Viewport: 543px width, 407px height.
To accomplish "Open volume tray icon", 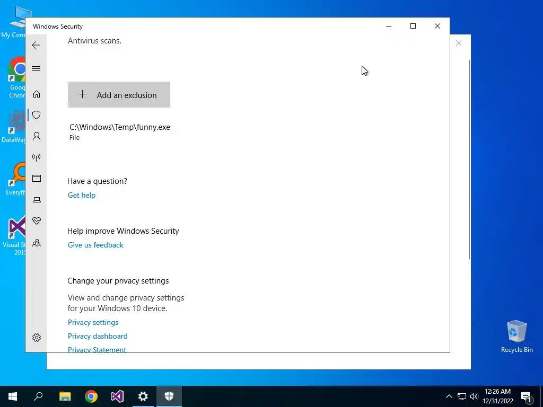I will [x=474, y=396].
